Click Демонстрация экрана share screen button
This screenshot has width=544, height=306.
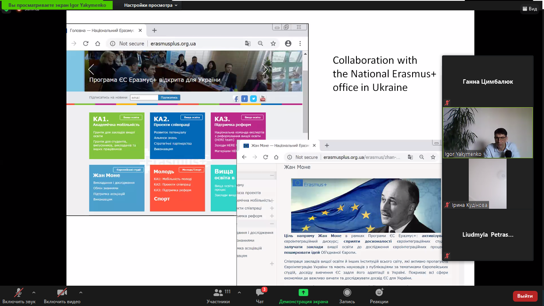303,296
